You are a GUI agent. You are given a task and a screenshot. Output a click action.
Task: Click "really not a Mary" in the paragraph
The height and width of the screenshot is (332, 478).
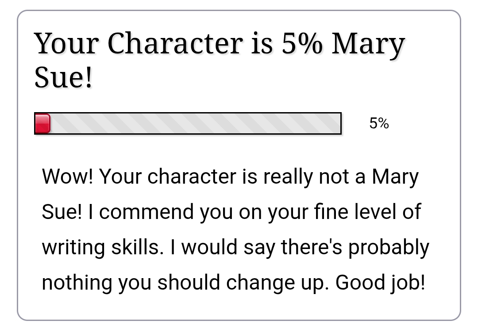341,177
